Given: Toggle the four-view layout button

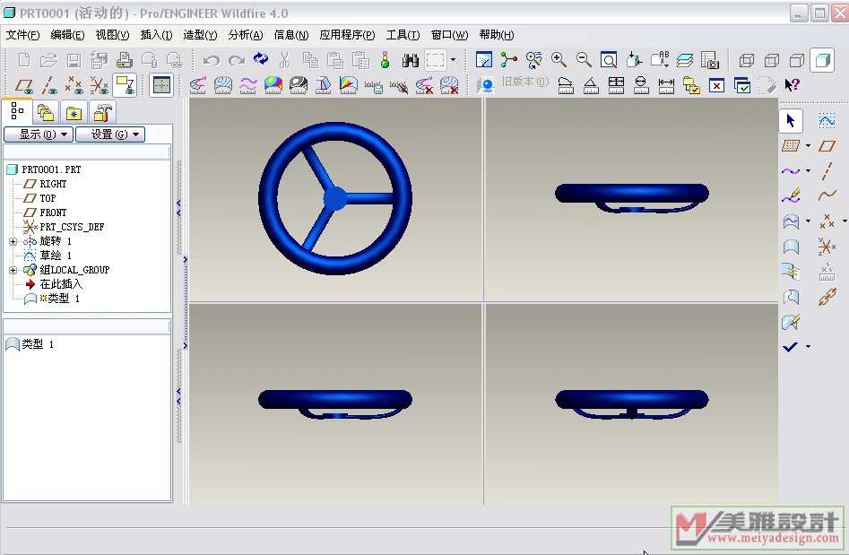Looking at the screenshot, I should [162, 85].
